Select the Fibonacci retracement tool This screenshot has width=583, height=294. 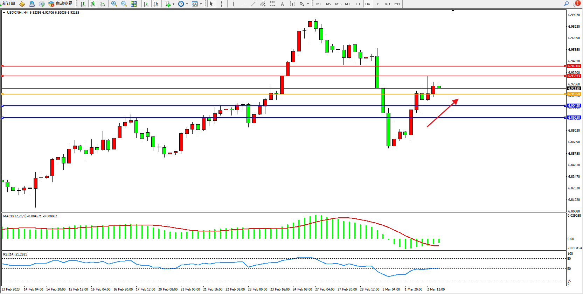[x=272, y=4]
